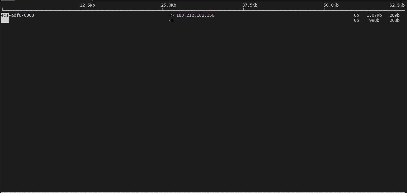407x193 pixels.
Task: Click the 50.0Kb scale label
Action: pos(331,5)
